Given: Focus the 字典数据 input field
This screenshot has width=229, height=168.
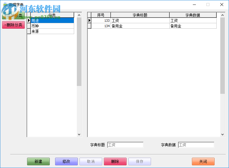Looking at the screenshot, I should (x=196, y=145).
